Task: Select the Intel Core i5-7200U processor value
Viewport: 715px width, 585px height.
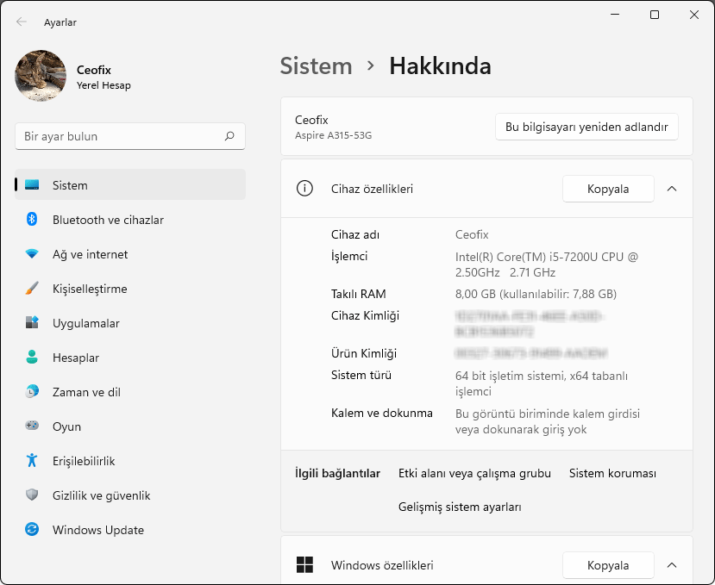Action: coord(546,264)
